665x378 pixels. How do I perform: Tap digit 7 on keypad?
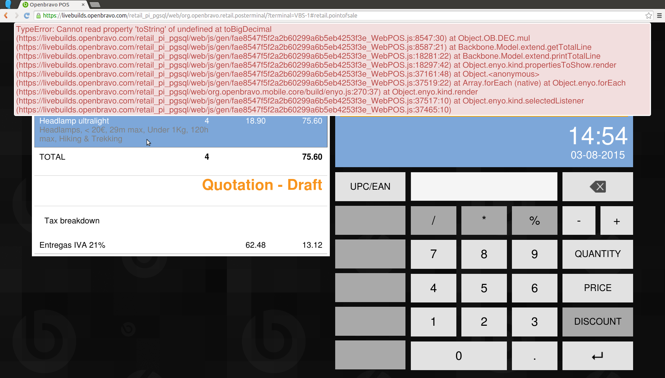coord(433,254)
